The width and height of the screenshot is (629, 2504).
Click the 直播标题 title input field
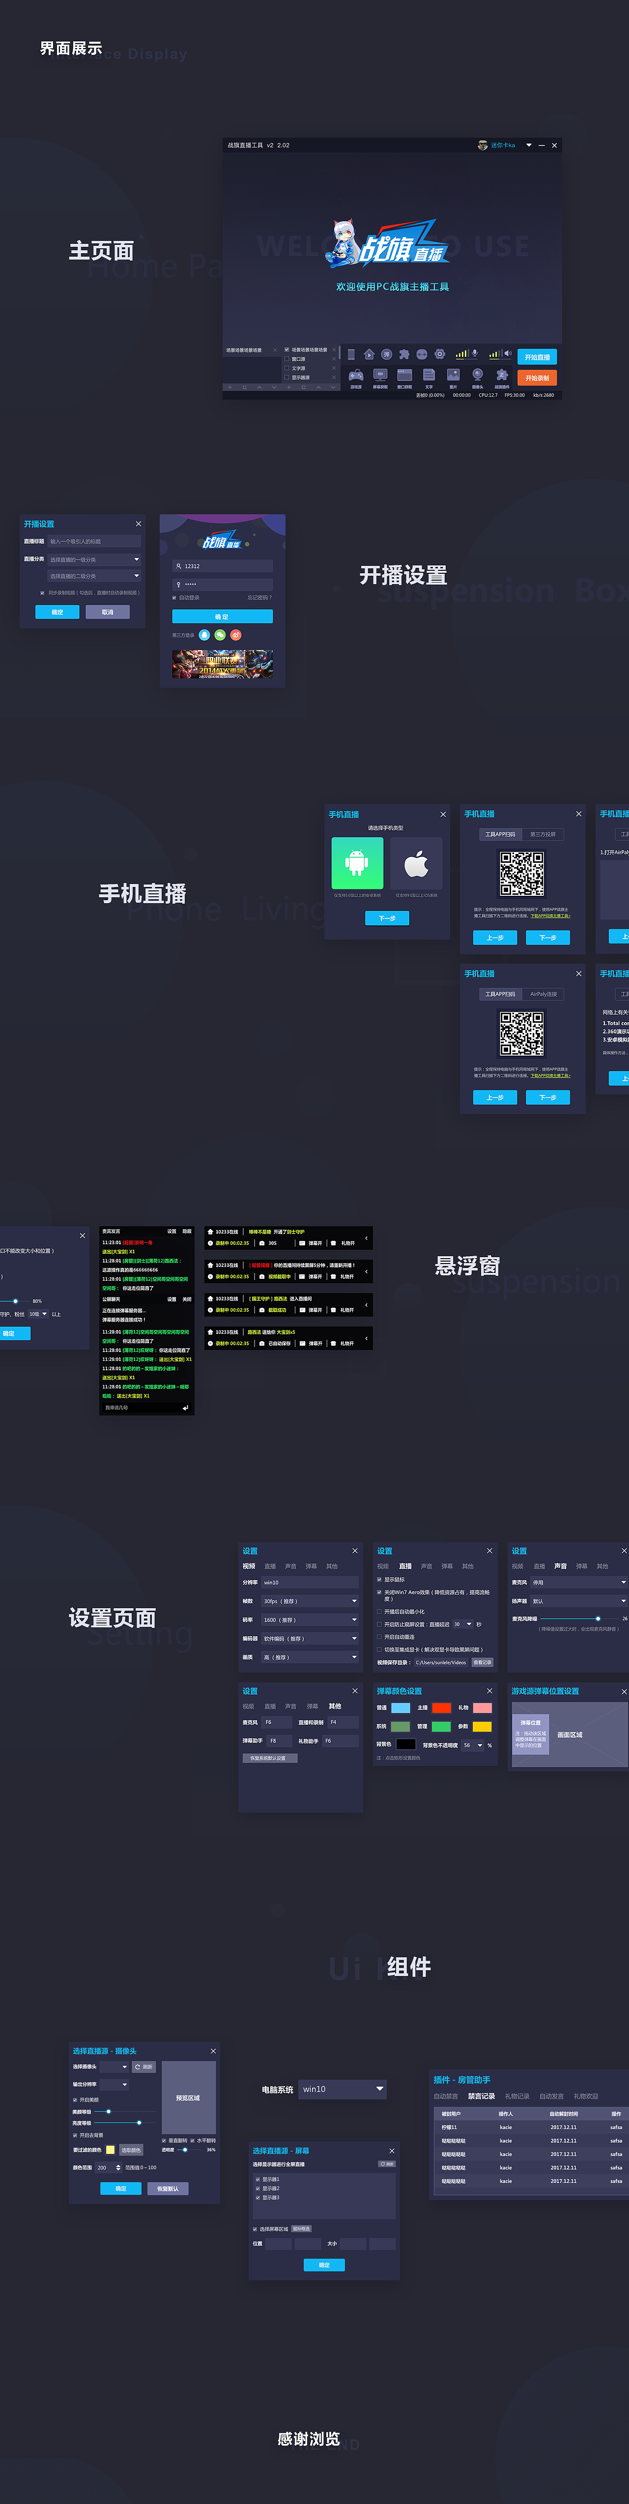pos(94,541)
